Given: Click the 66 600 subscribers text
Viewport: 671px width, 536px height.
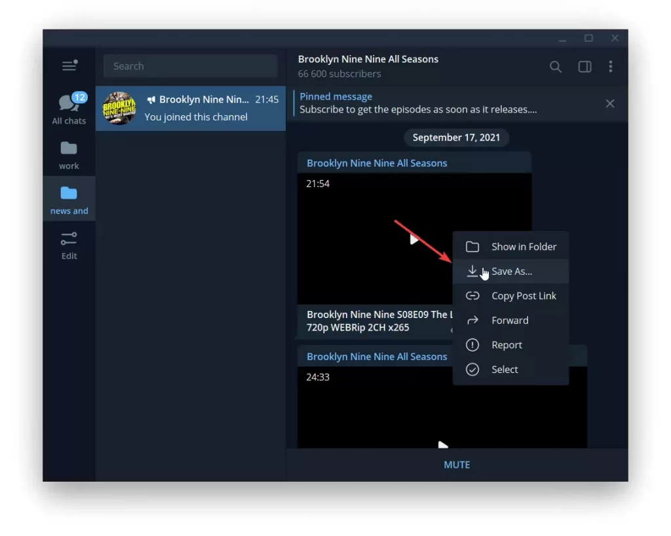Looking at the screenshot, I should 339,73.
